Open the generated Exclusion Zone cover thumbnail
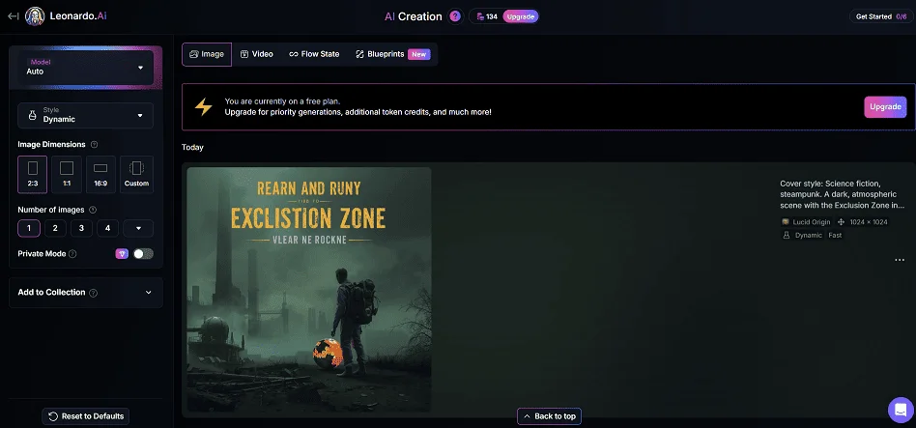The image size is (916, 428). (309, 290)
